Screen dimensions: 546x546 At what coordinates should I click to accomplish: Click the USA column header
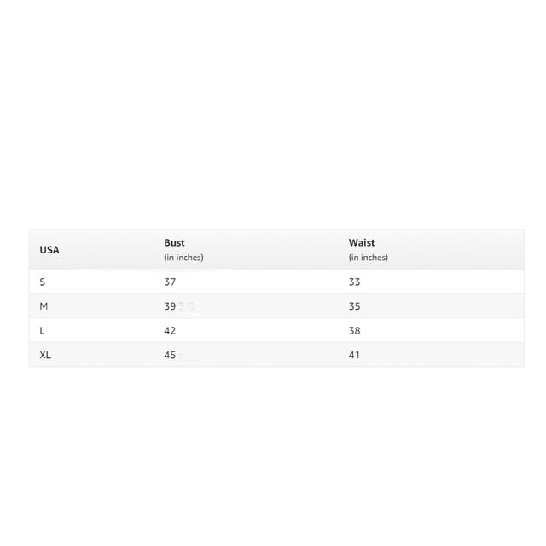[49, 250]
